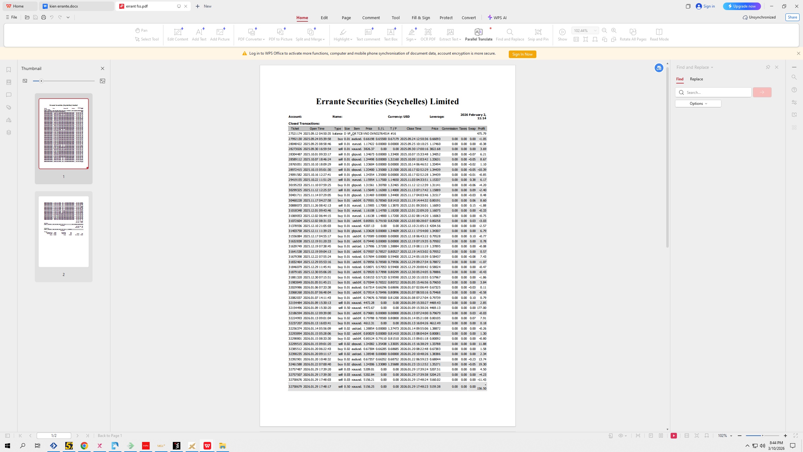Open the OCR PDF tool
Screen dimensions: 803x452
pyautogui.click(x=428, y=32)
